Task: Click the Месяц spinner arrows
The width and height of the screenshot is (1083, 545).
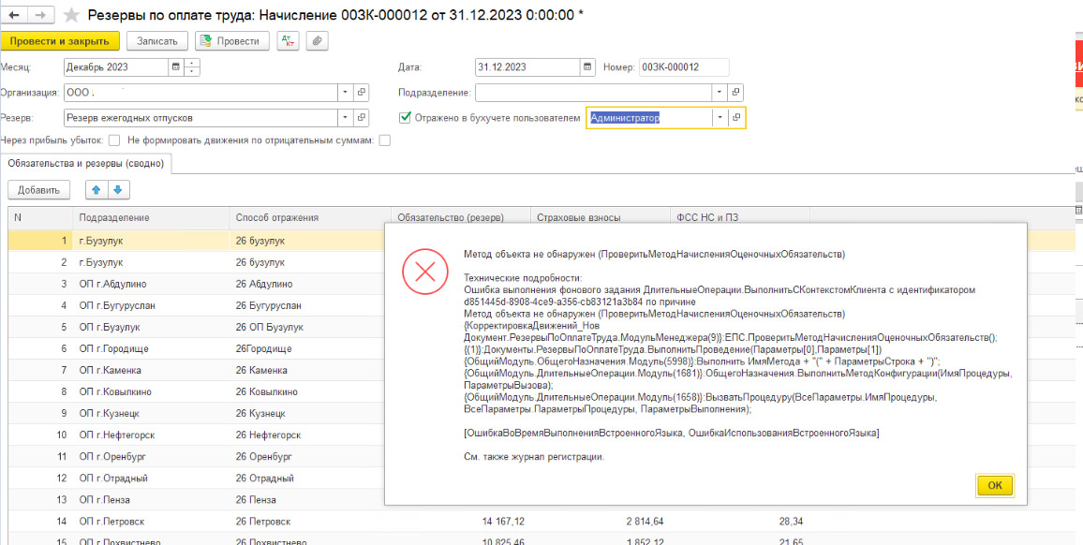Action: 192,67
